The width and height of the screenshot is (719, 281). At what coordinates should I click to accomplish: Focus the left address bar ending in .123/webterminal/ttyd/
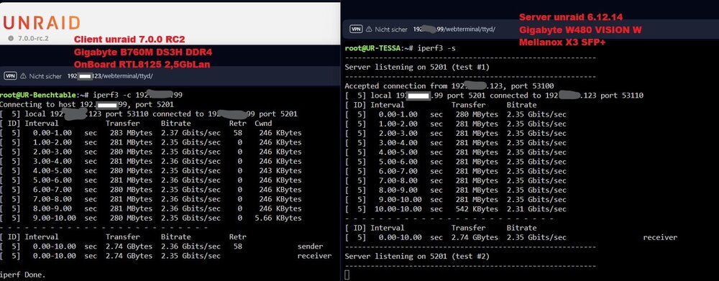pos(110,76)
